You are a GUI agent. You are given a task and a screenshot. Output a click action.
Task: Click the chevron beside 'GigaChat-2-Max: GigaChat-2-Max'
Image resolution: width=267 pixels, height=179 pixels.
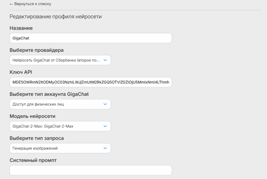[x=105, y=126]
